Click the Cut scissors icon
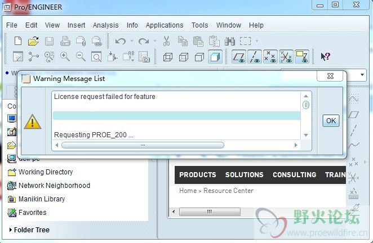 click(167, 41)
